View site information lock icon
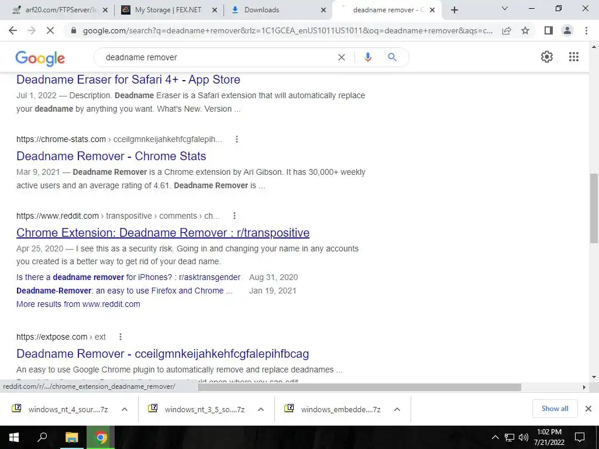The height and width of the screenshot is (449, 599). coord(74,30)
